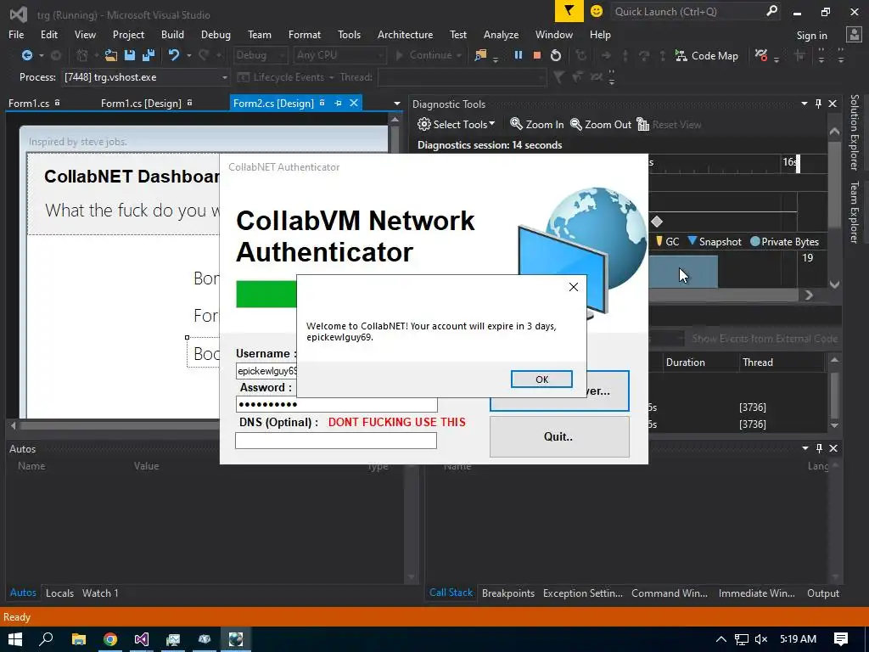This screenshot has height=652, width=869.
Task: Open the Tools menu
Action: pyautogui.click(x=349, y=34)
